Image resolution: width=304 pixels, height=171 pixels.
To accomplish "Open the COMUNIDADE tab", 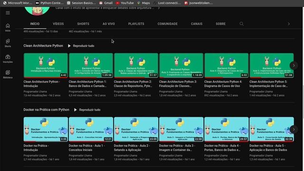I will [x=168, y=24].
